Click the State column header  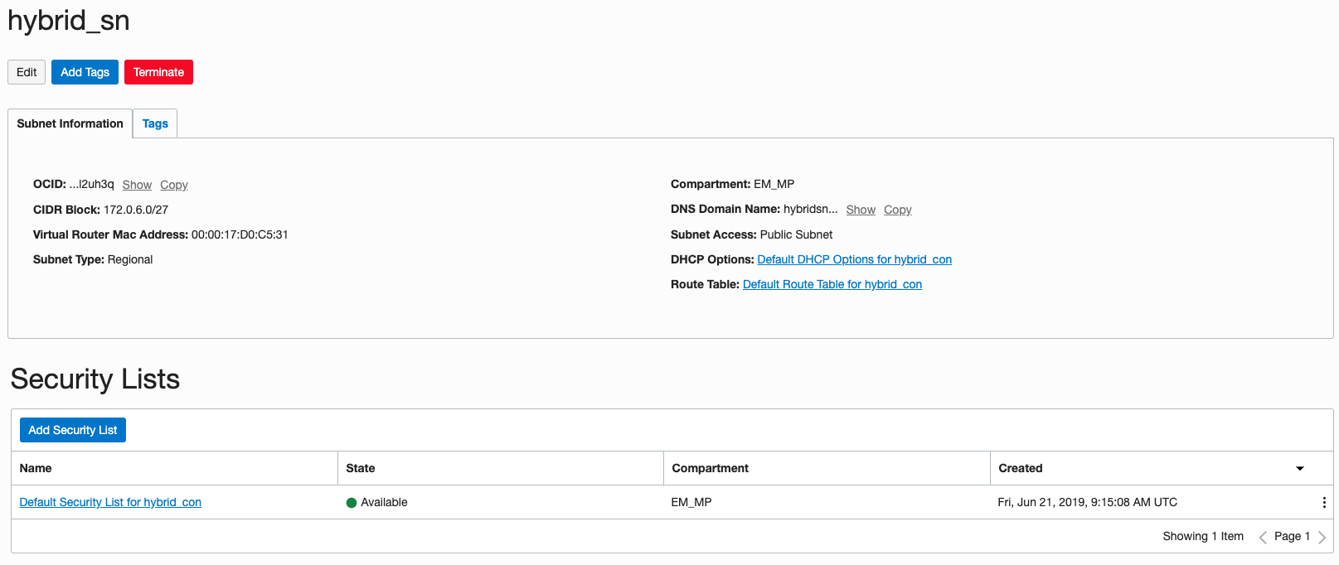[361, 468]
